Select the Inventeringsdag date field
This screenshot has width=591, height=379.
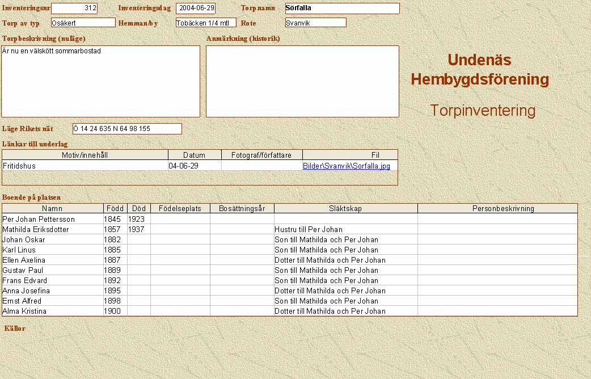click(x=196, y=9)
